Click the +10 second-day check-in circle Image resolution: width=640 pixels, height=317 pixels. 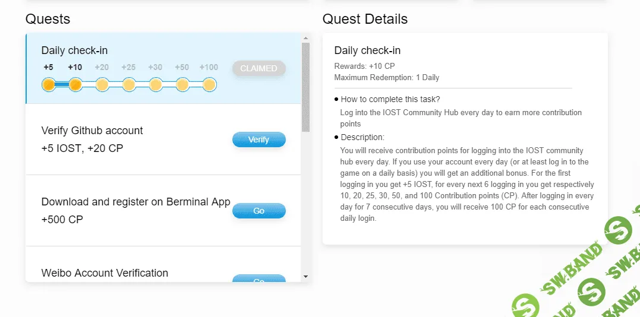75,85
